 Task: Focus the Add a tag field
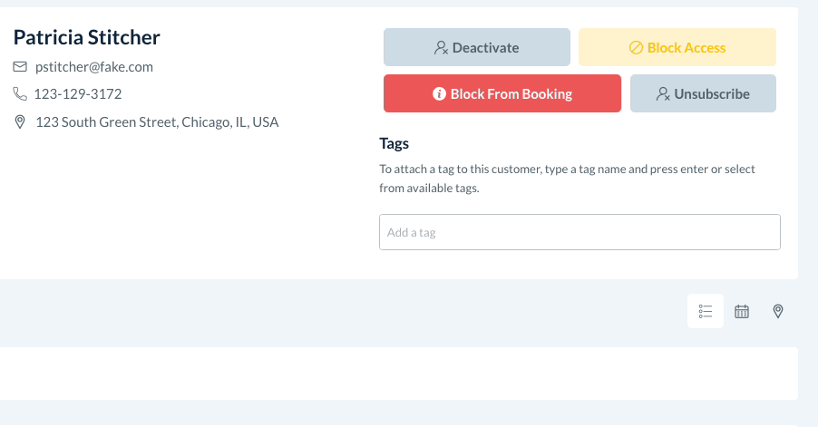(579, 232)
